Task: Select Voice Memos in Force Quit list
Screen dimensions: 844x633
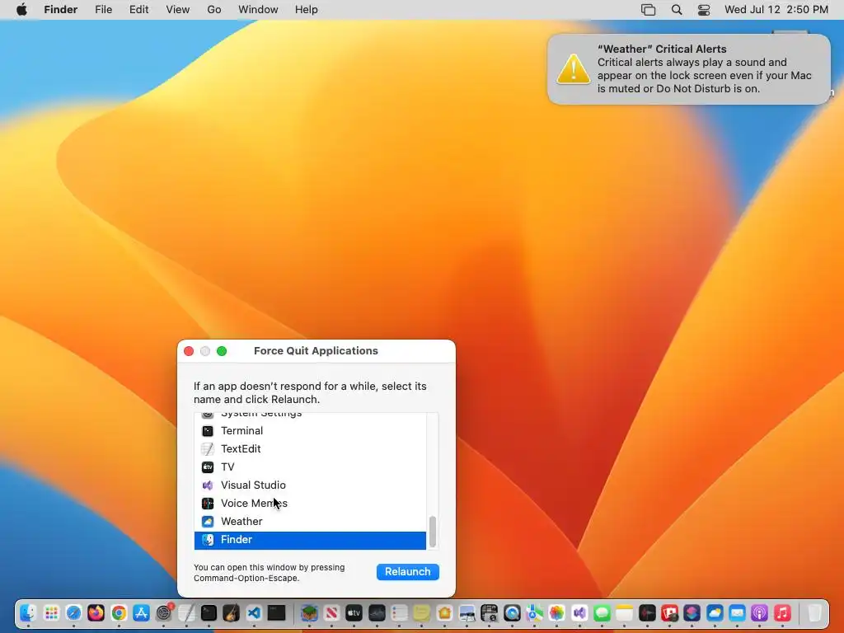Action: [310, 504]
